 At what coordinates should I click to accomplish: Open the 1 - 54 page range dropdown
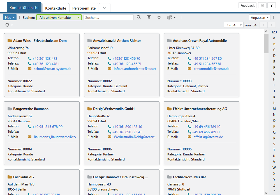pos(233,25)
